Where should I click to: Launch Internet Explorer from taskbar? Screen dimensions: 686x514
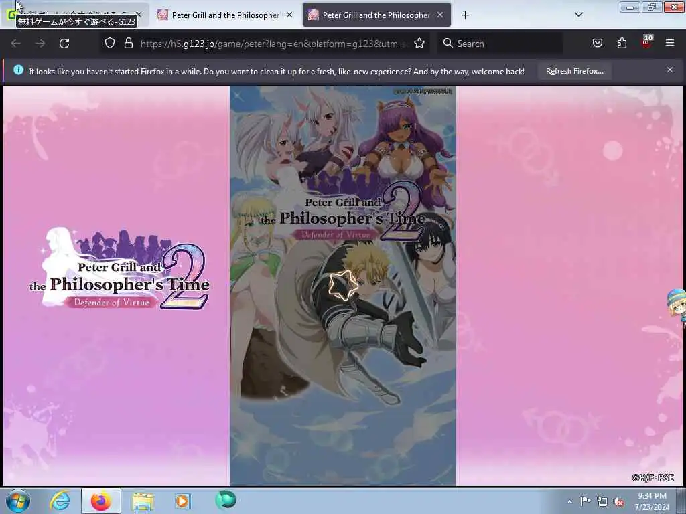60,501
